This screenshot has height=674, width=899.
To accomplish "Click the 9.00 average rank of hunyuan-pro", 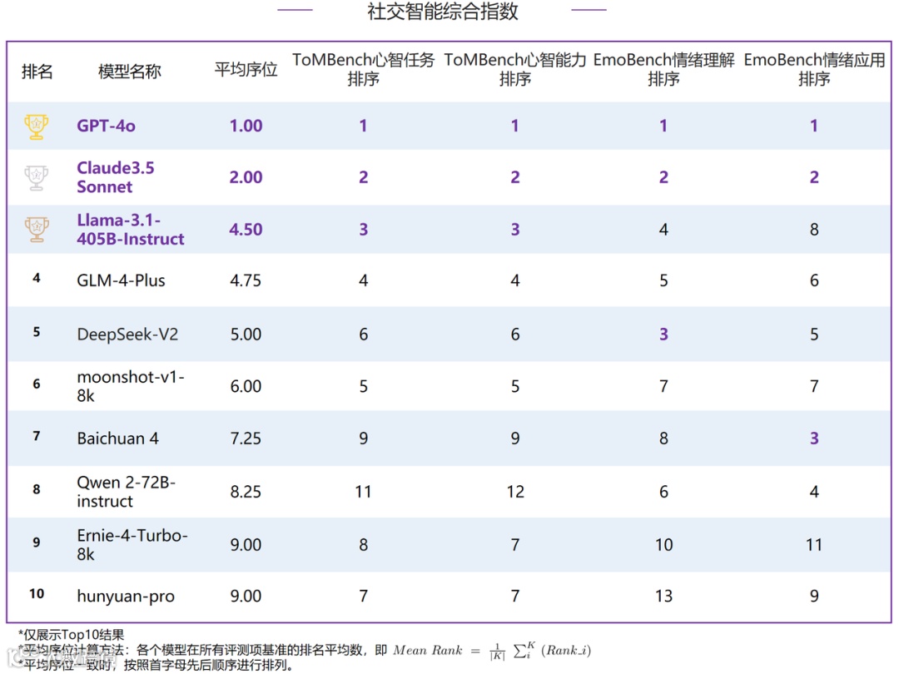I will click(x=246, y=596).
